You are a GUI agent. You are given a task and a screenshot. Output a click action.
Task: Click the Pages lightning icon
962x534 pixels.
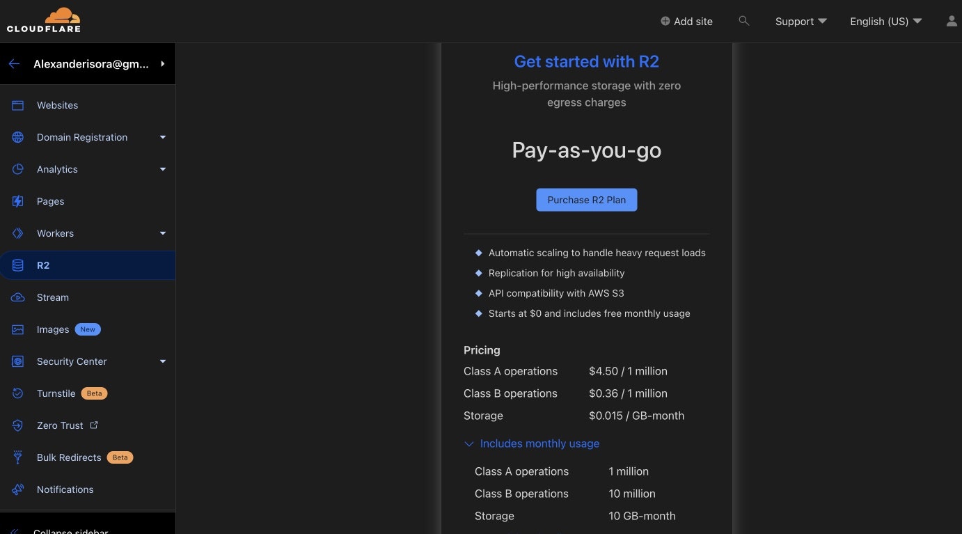(18, 201)
